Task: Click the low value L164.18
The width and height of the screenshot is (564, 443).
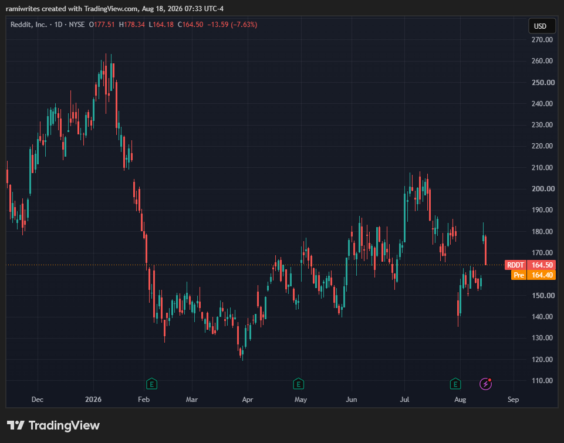Action: (161, 25)
